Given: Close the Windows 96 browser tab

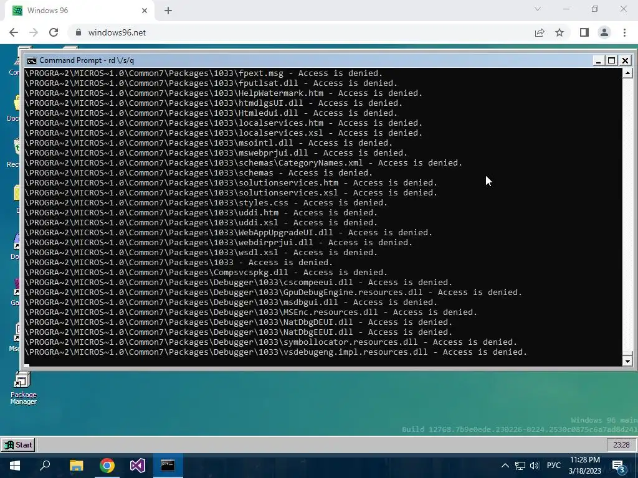Looking at the screenshot, I should click(145, 11).
